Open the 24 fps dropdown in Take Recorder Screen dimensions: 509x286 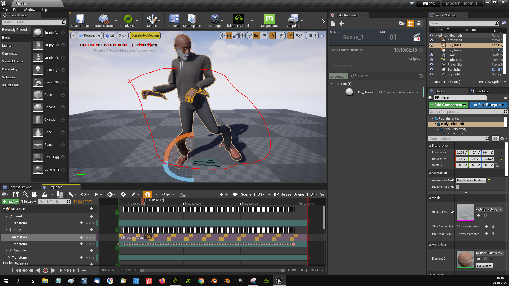(414, 59)
